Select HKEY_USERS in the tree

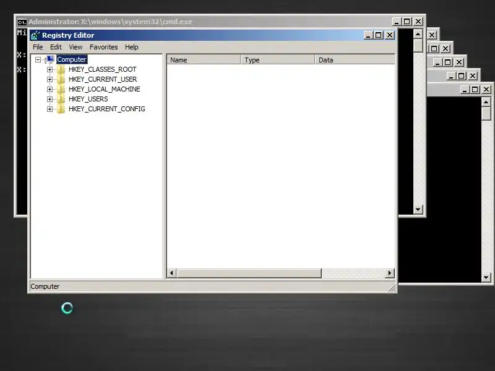(x=88, y=99)
